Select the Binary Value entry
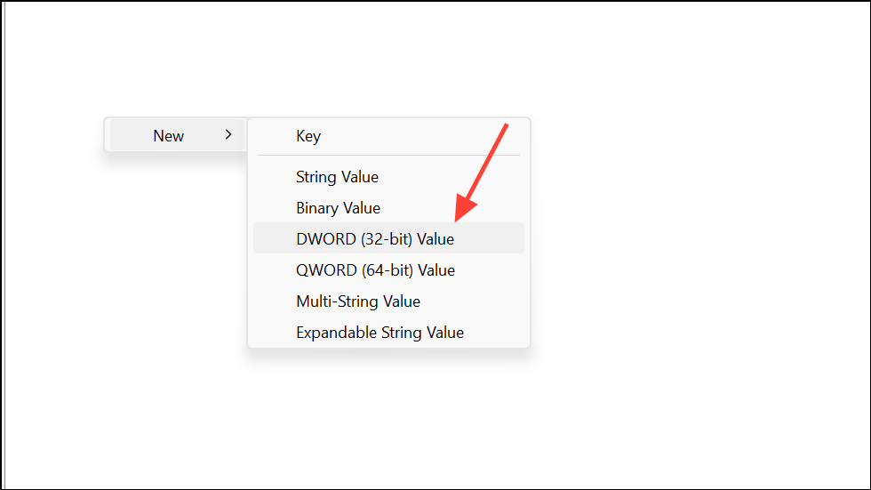This screenshot has height=490, width=871. (x=338, y=208)
